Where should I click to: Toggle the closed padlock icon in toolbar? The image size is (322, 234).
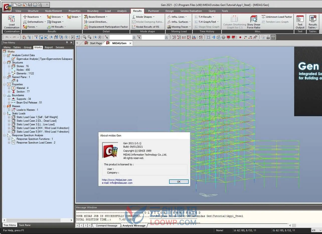coord(273,37)
